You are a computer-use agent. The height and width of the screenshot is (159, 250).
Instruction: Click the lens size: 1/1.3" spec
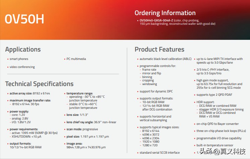click(x=77, y=115)
